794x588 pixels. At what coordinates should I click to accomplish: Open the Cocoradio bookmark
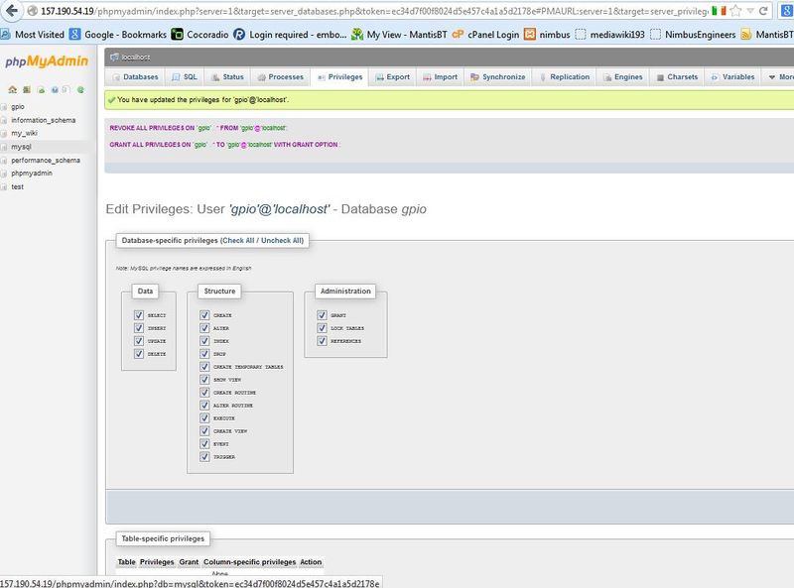(200, 35)
